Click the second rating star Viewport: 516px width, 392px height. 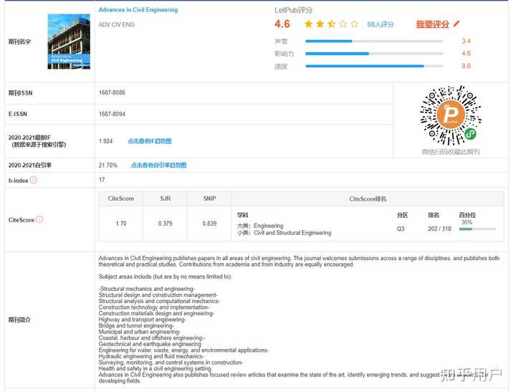[320, 24]
